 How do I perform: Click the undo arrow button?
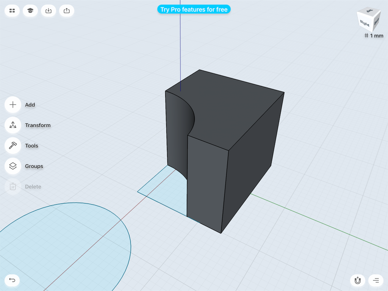coord(12,280)
